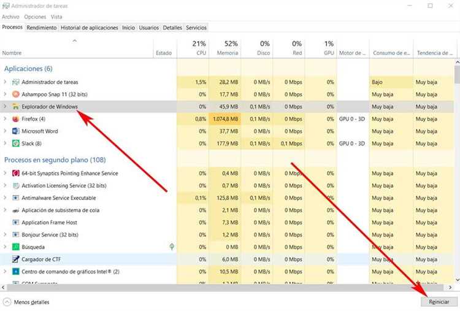Open the Servicios tab
This screenshot has height=311, width=460.
pos(196,28)
